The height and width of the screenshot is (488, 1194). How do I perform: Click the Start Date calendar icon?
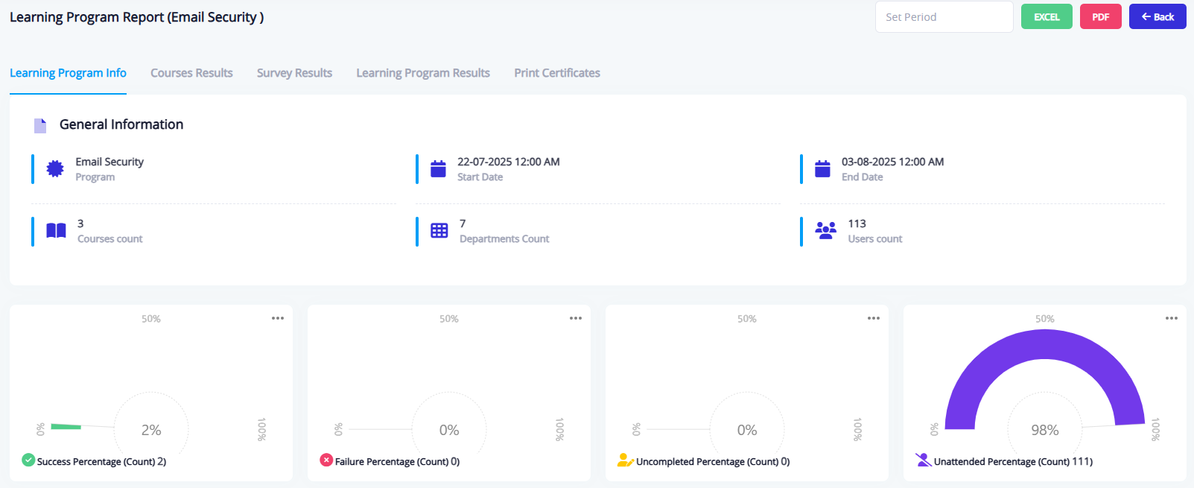439,169
